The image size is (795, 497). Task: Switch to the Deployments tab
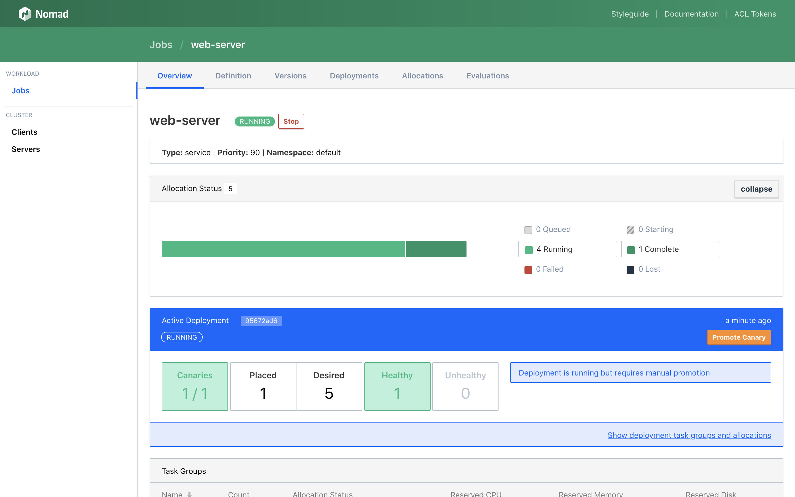(354, 76)
